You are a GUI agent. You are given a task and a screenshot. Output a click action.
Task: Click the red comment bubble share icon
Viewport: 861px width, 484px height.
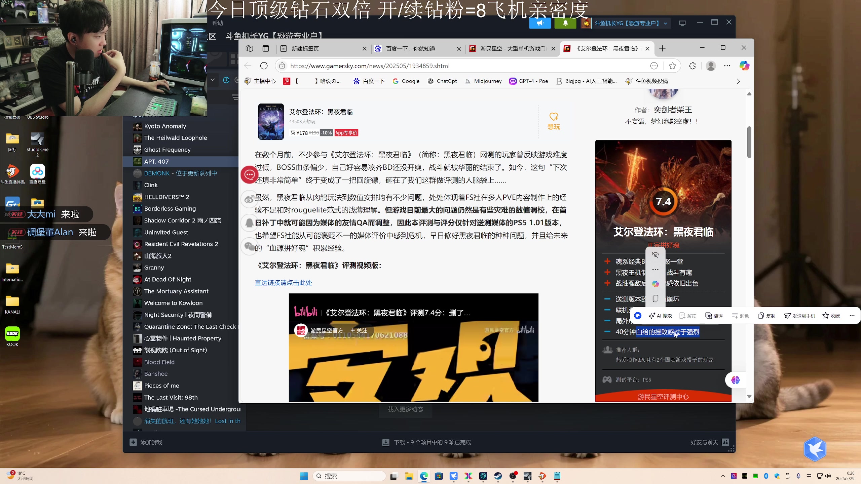(250, 174)
